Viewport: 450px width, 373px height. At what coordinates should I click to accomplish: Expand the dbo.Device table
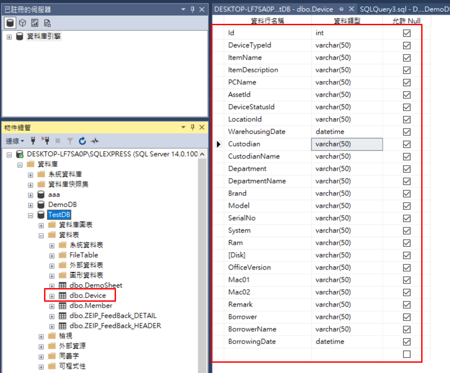click(x=52, y=296)
